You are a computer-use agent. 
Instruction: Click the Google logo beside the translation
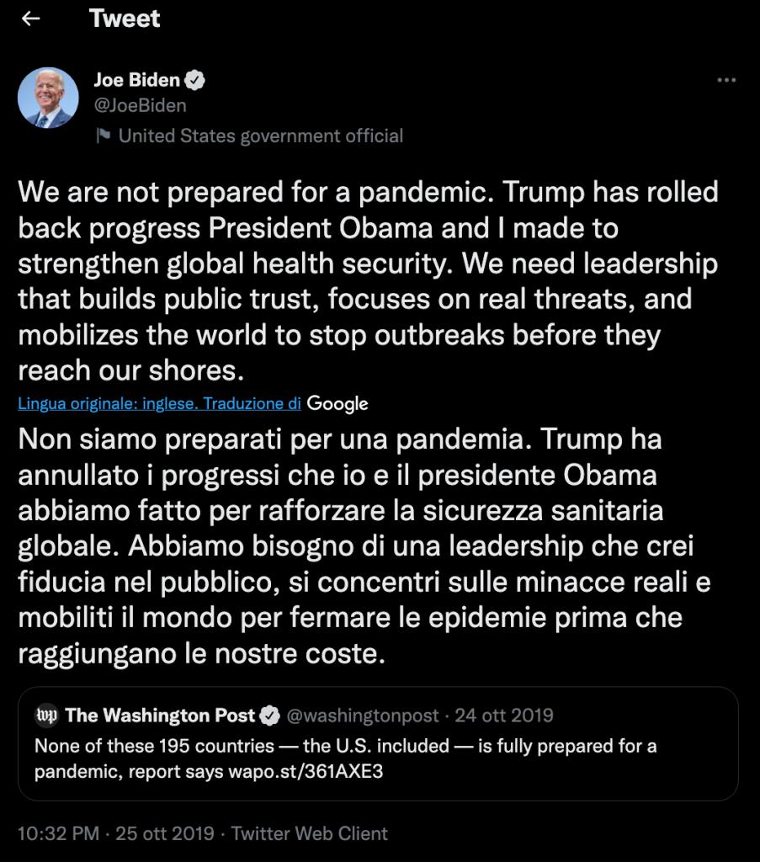point(337,404)
